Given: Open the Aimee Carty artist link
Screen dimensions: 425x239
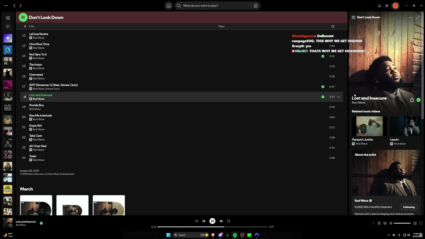Looking at the screenshot, I should point(52,89).
